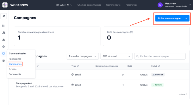Open the Campagne test campaign
The image size is (193, 105).
(x=24, y=83)
